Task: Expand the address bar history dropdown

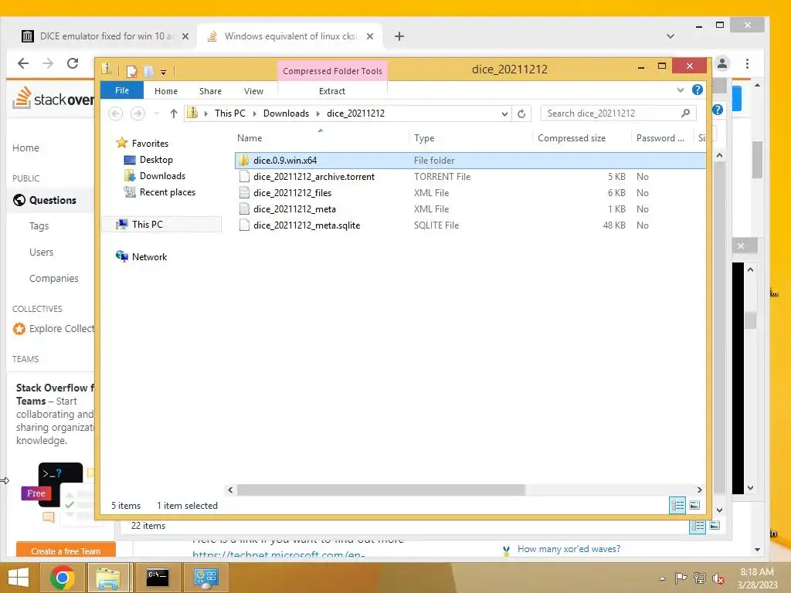Action: click(x=504, y=114)
